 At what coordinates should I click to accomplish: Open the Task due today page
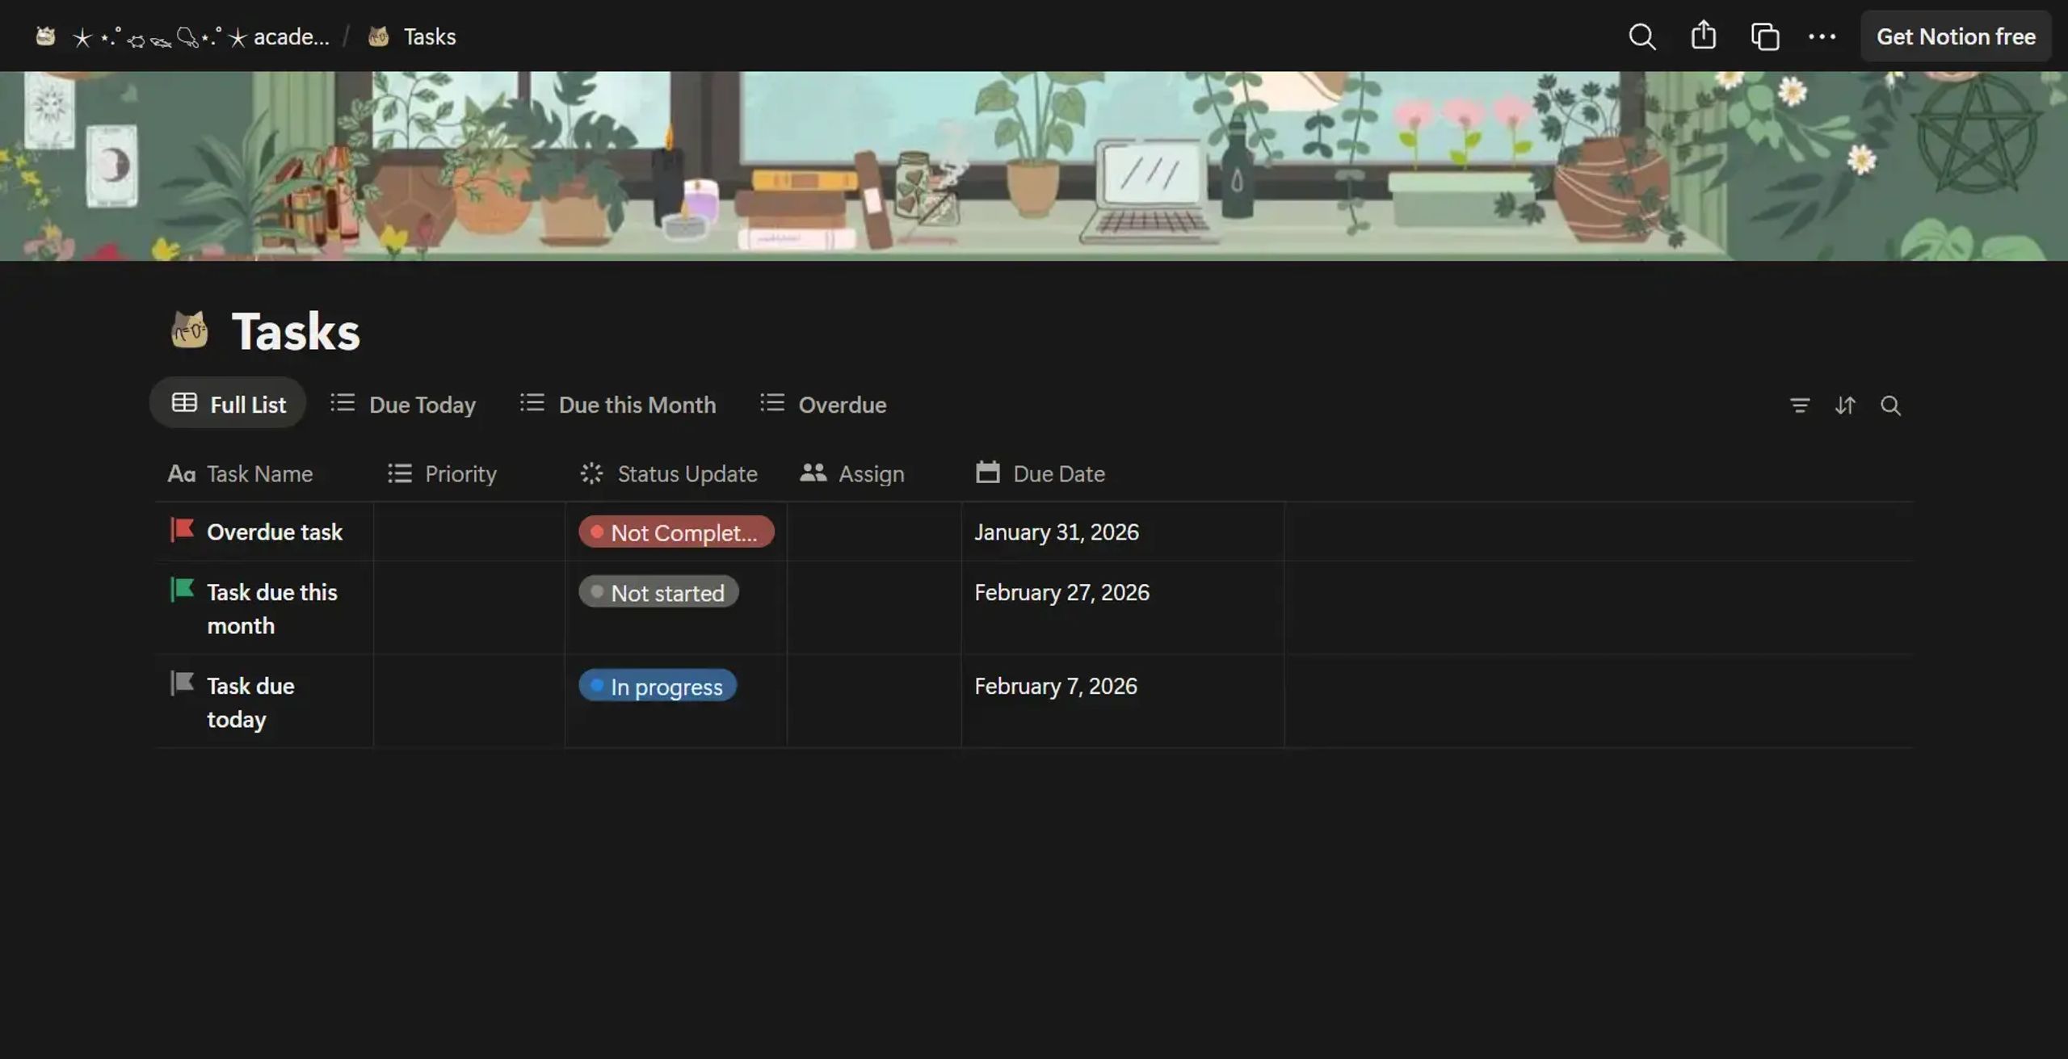pyautogui.click(x=250, y=703)
